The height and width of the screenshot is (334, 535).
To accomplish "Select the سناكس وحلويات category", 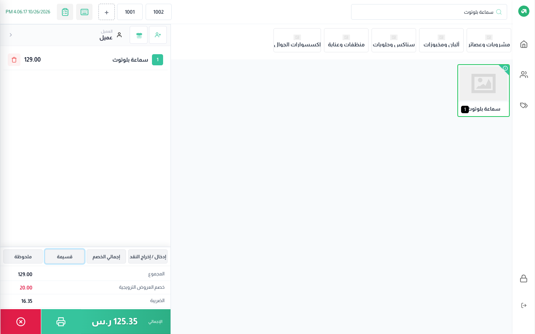I will click(x=394, y=40).
